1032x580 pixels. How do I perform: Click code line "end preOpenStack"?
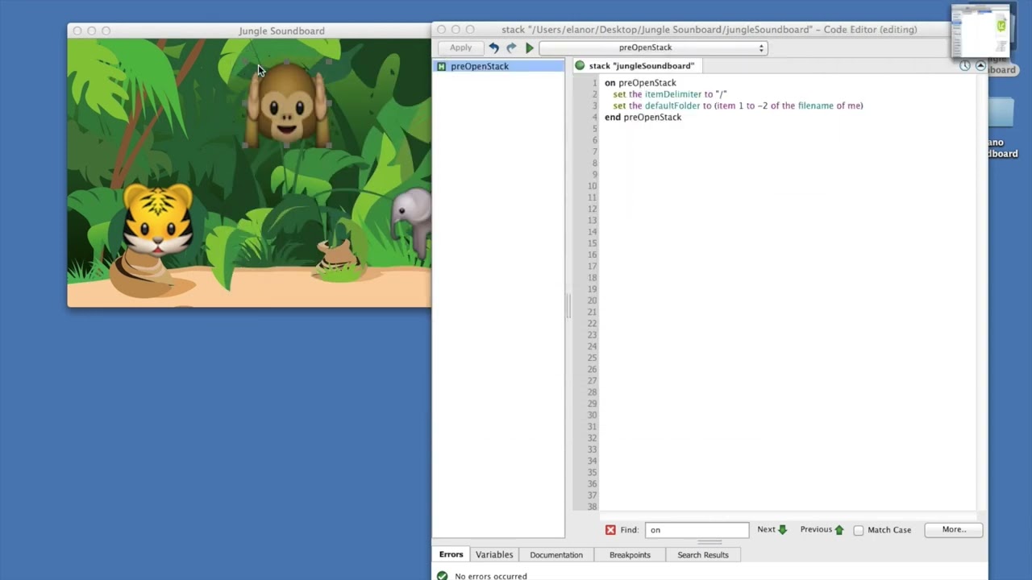(643, 118)
